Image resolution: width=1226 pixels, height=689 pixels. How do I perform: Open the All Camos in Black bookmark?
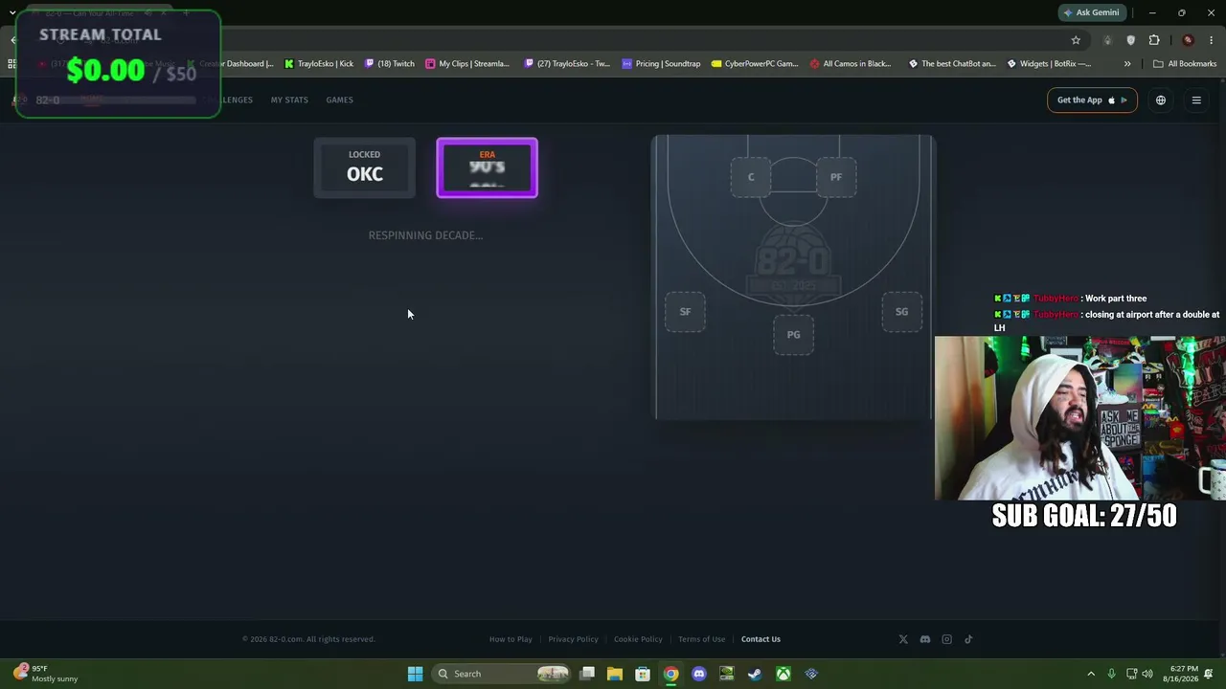(851, 64)
